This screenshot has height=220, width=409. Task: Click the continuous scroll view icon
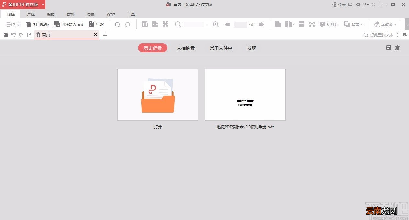point(302,24)
